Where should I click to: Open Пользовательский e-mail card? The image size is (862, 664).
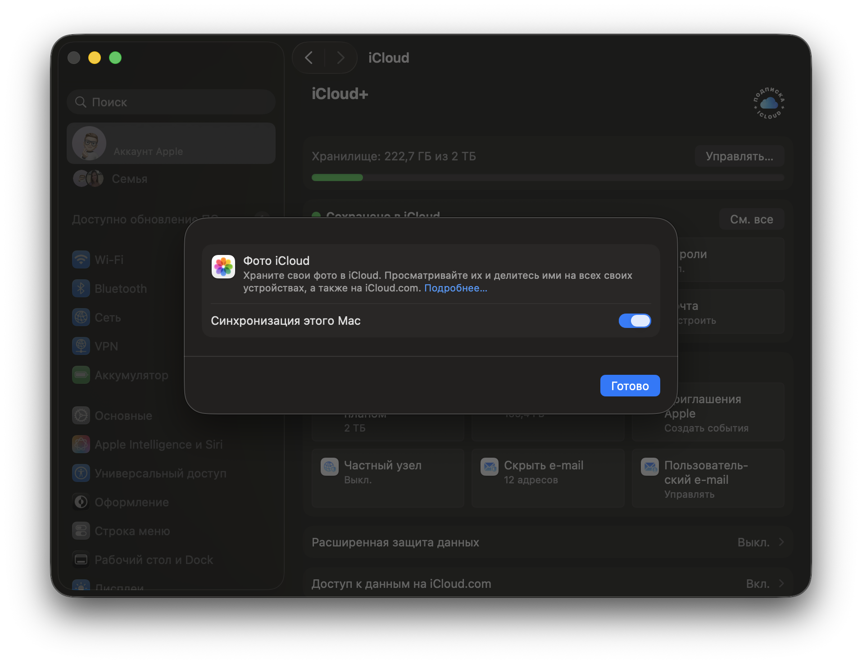[x=708, y=478]
